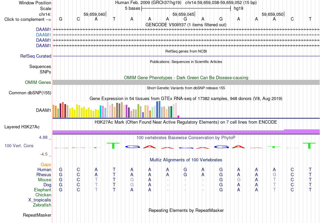Click the 59,659,050 ruler position

(x=273, y=14)
